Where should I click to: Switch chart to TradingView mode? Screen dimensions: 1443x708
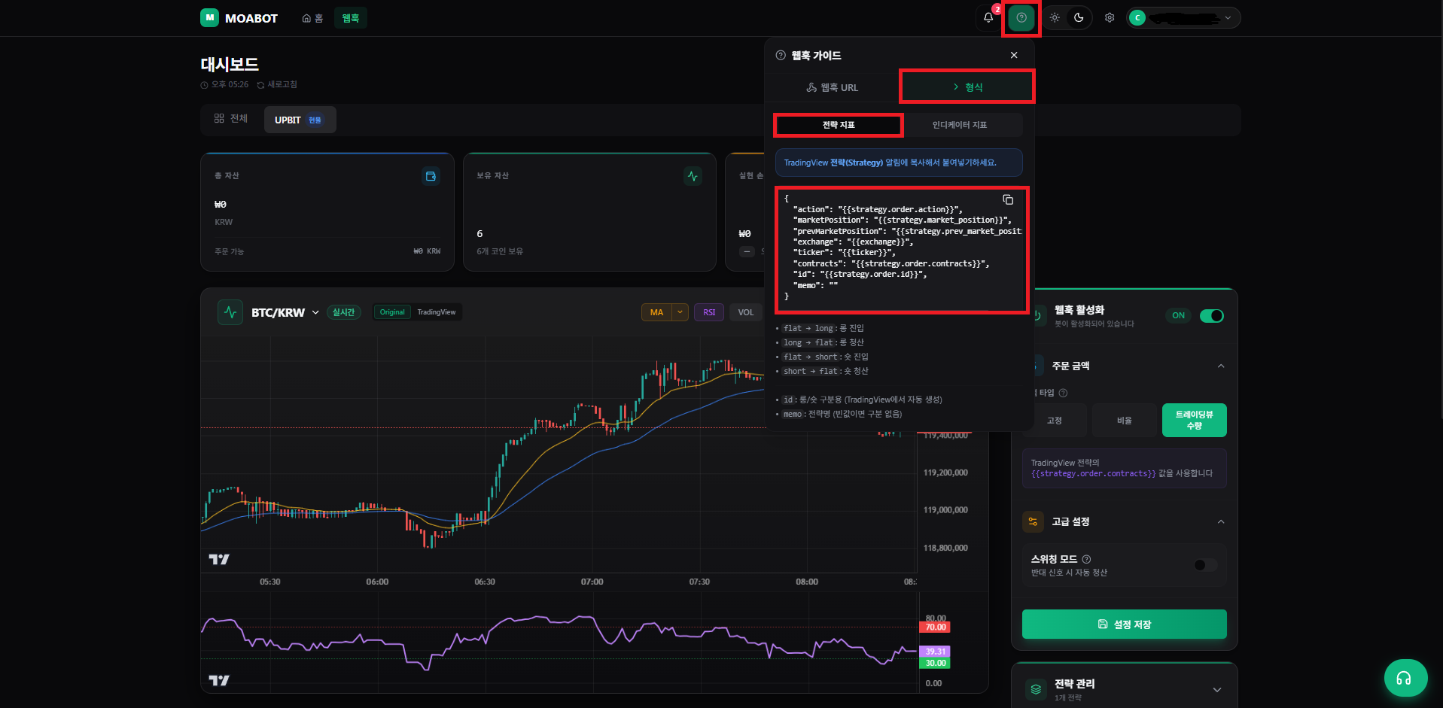[x=437, y=312]
